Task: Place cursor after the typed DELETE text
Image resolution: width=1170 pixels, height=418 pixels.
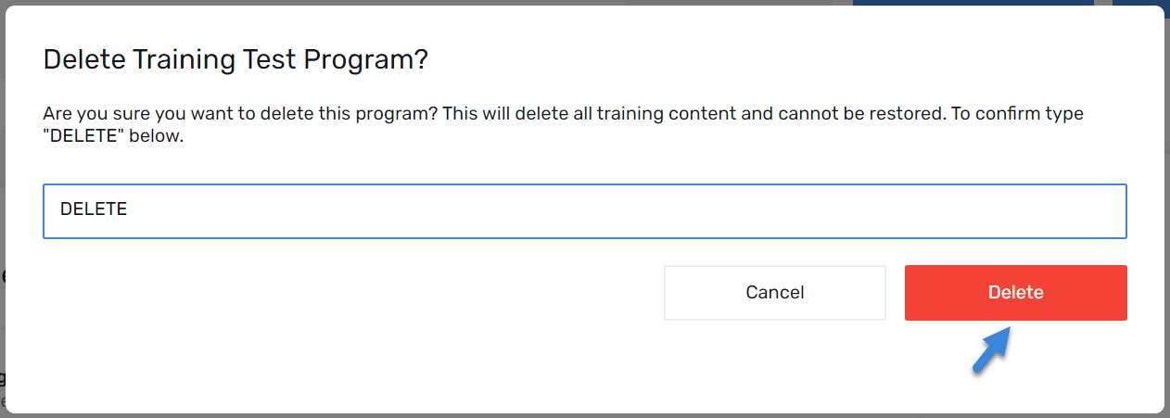Action: (129, 210)
